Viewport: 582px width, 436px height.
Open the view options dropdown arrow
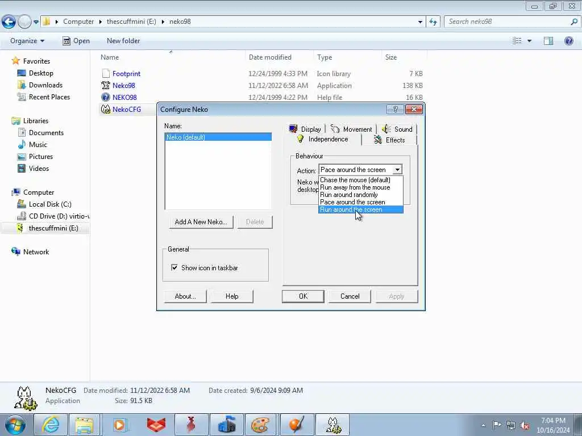pyautogui.click(x=530, y=41)
